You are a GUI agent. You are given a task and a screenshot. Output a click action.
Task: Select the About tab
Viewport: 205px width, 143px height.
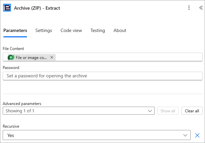120,30
